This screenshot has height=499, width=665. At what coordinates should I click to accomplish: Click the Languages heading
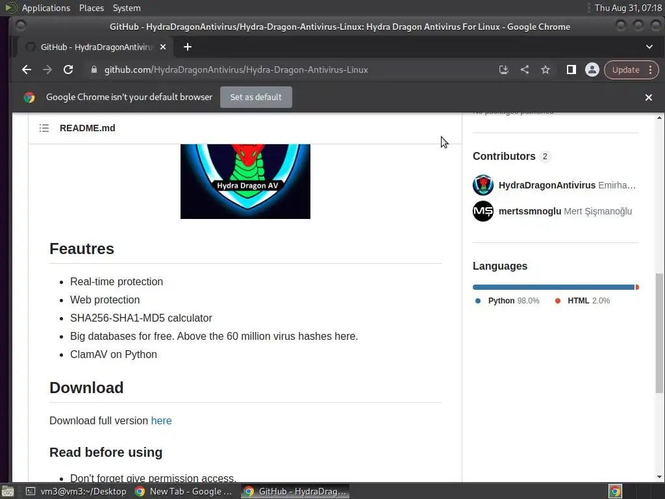pos(499,266)
